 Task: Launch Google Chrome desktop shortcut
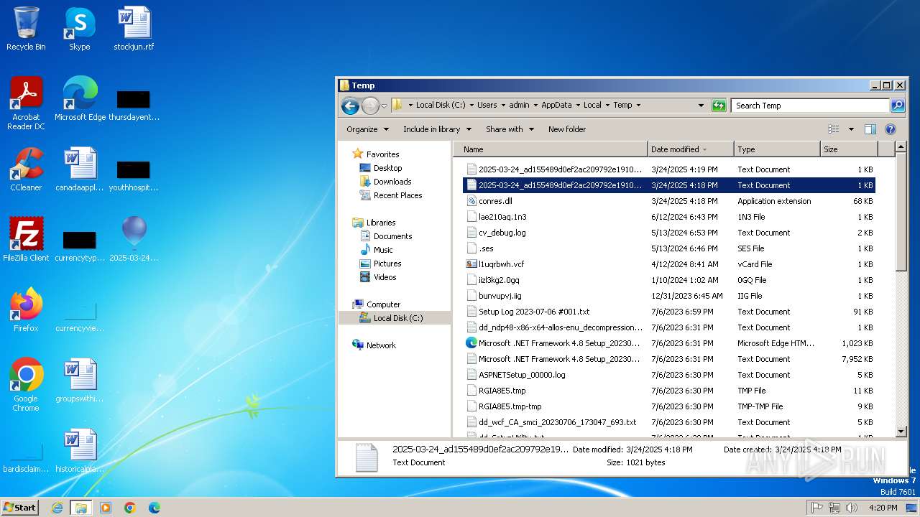coord(26,385)
